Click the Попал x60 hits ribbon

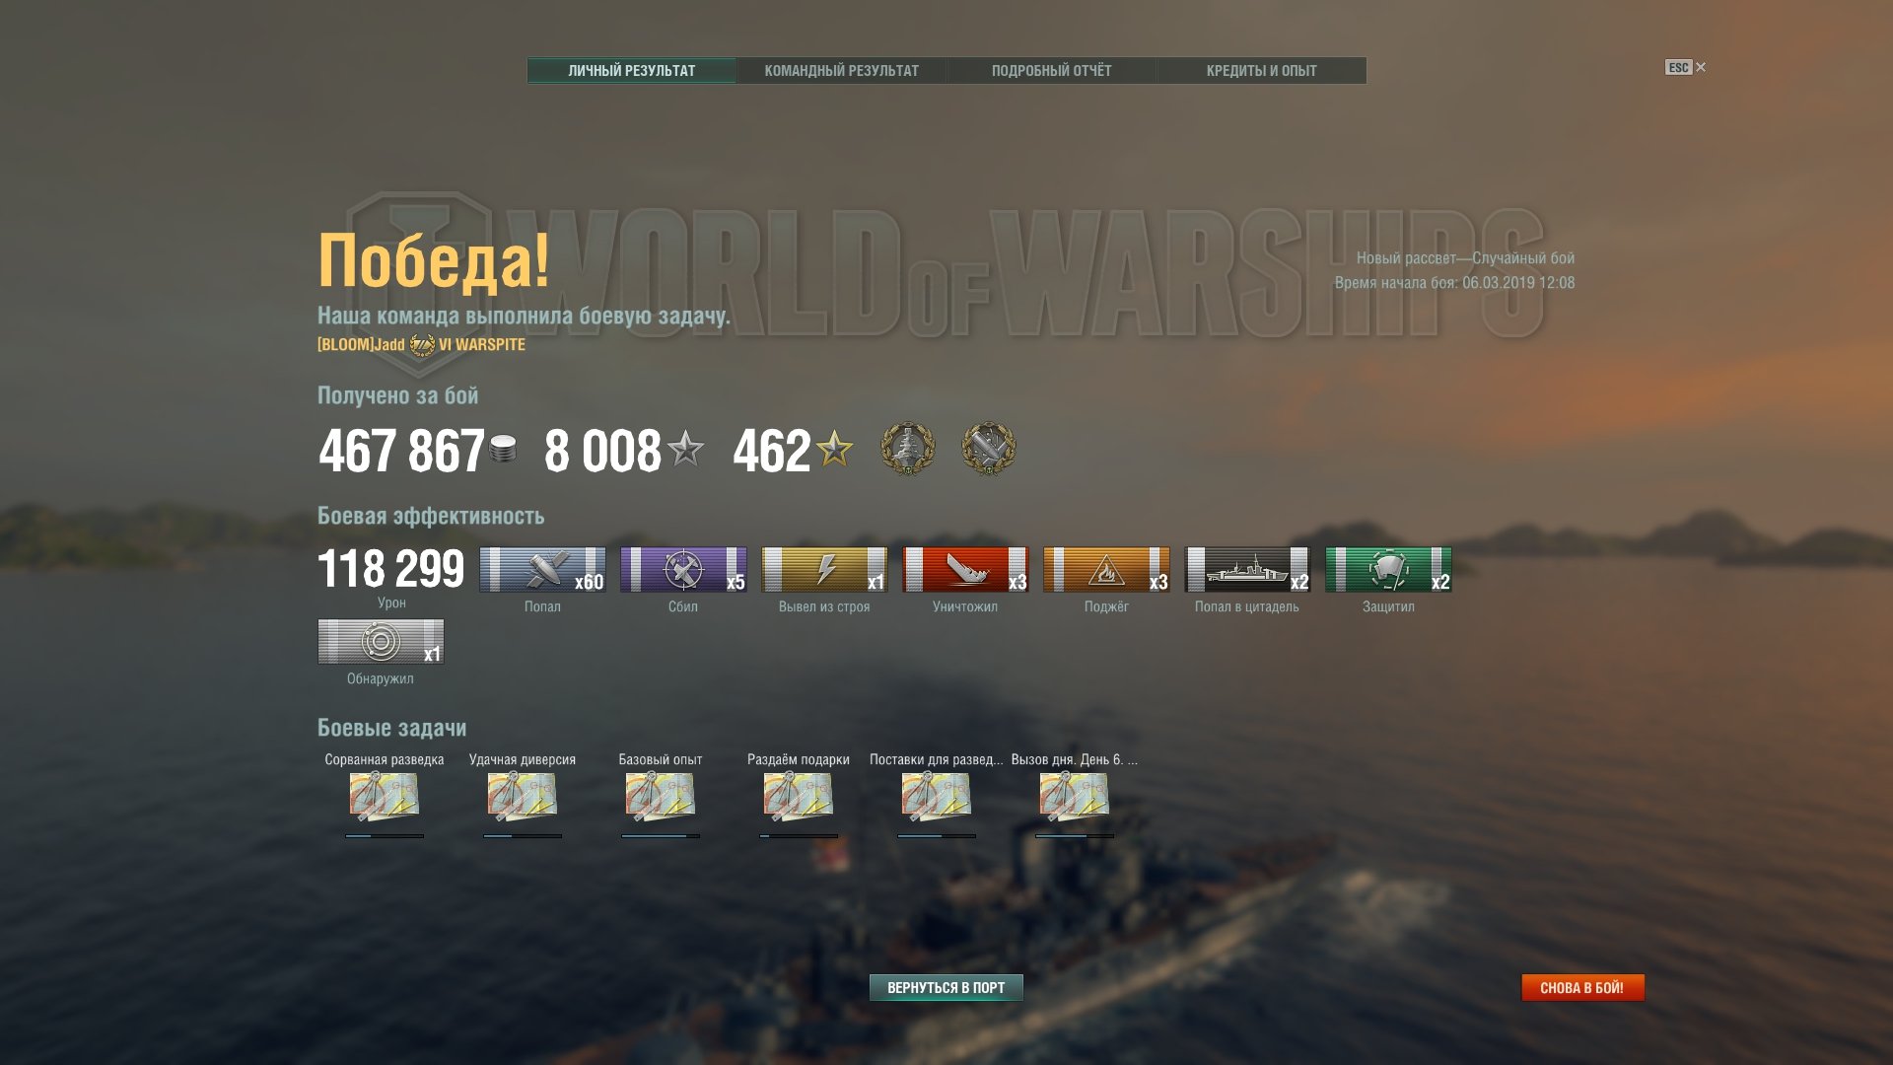click(542, 570)
